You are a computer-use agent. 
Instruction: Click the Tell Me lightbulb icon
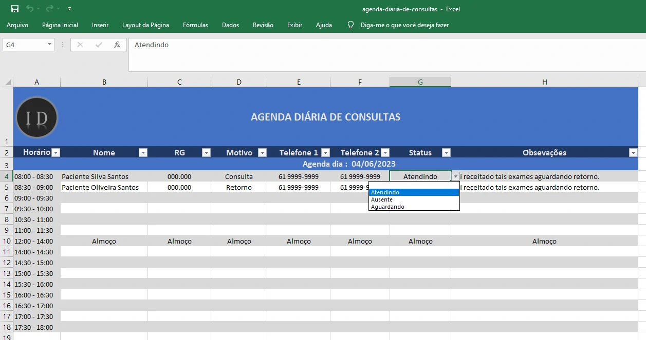tap(351, 25)
